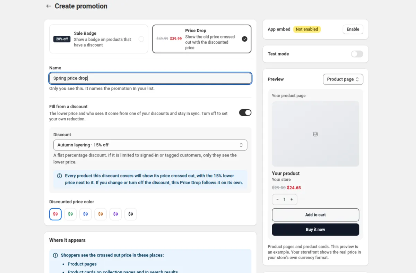Click the info icon beside 'Shoppers see the crossed out price'
The image size is (416, 273).
[55, 255]
